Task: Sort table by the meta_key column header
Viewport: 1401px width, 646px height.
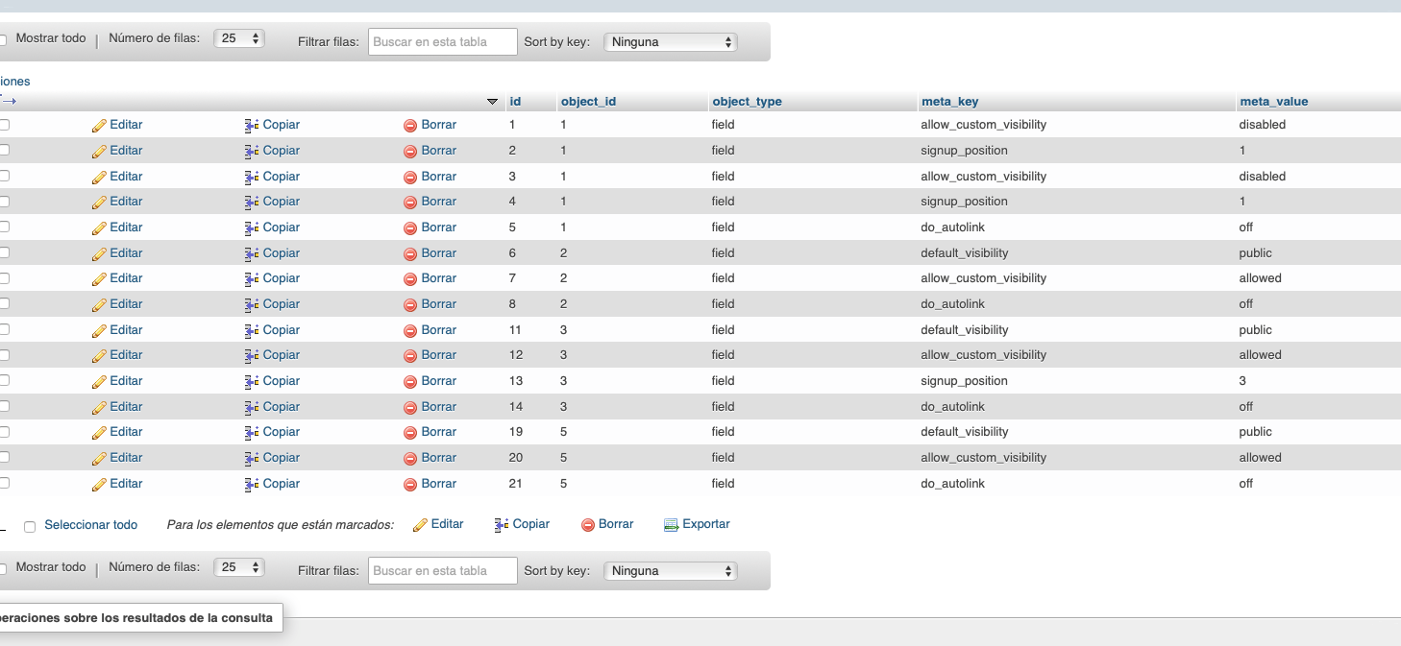Action: [949, 102]
